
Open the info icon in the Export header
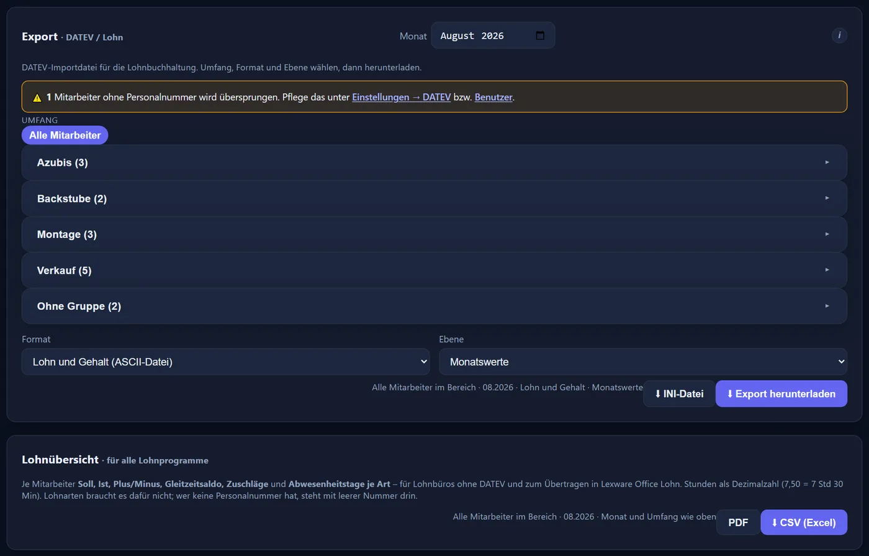point(839,35)
